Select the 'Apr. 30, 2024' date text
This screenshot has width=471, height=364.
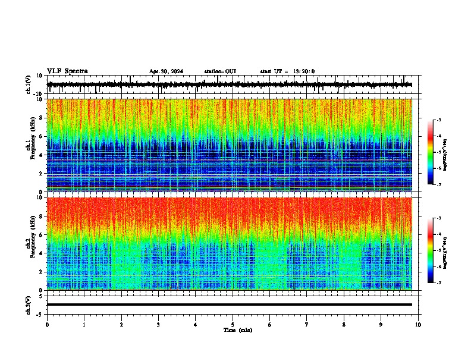click(166, 71)
